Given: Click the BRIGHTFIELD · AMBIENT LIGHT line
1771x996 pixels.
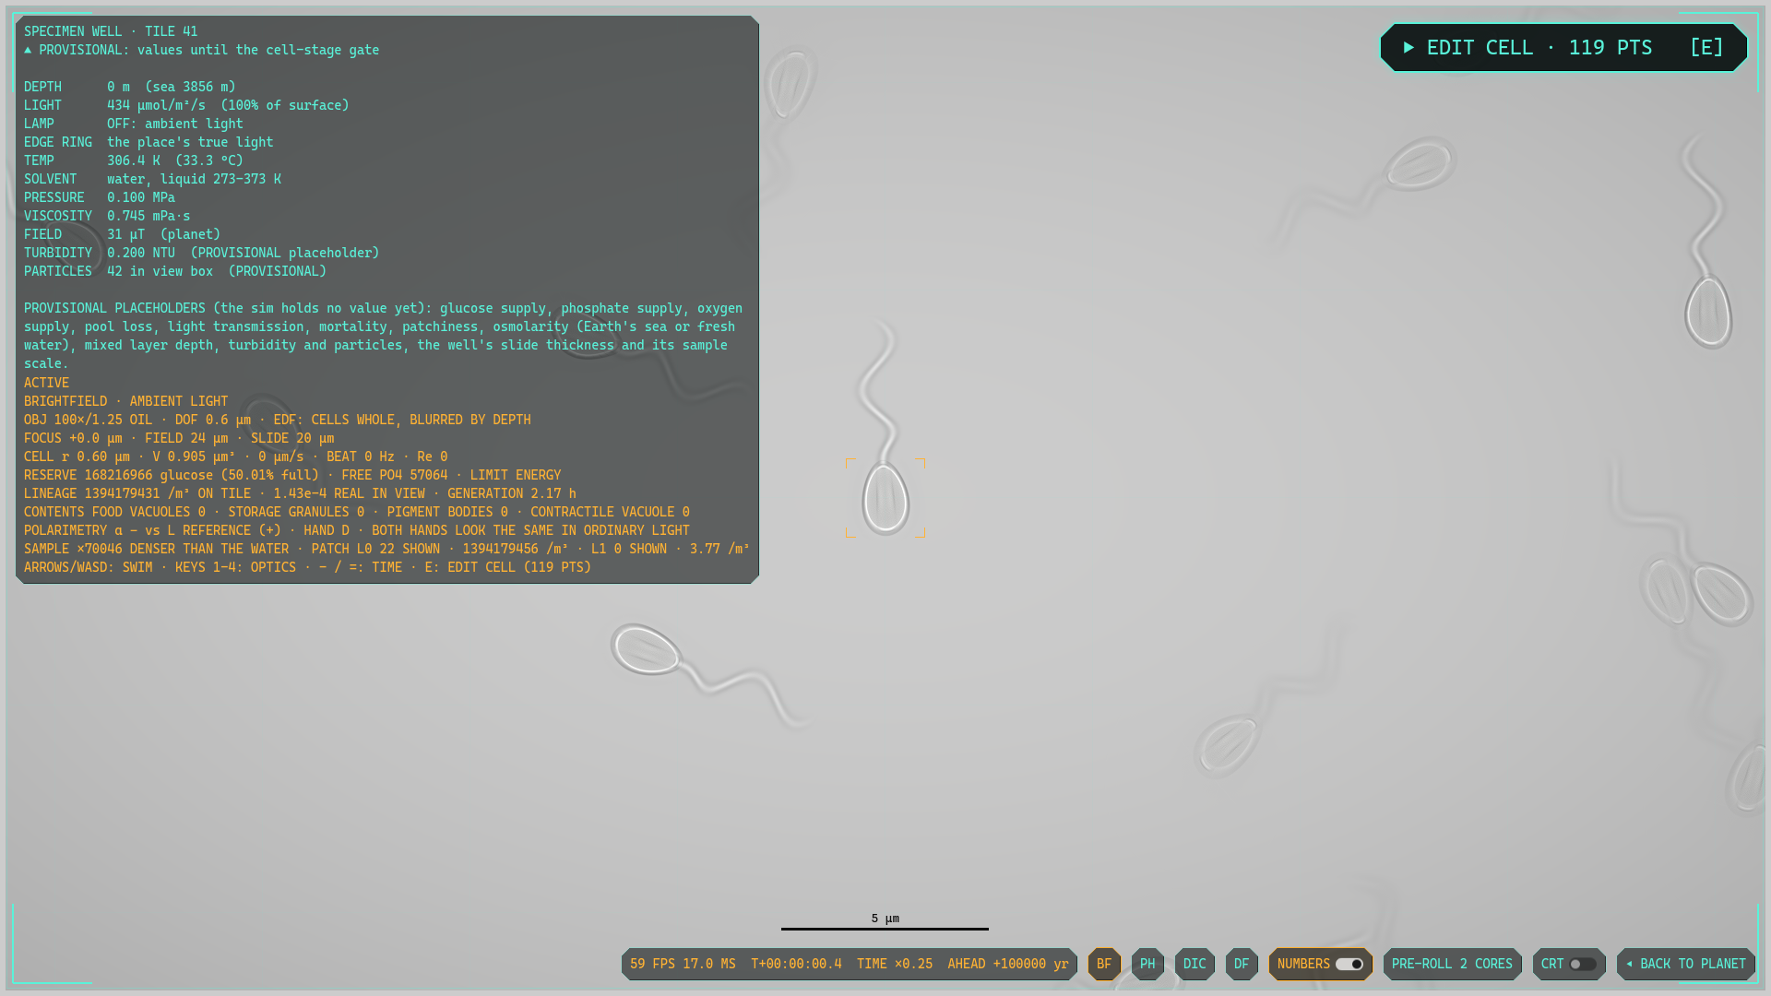Looking at the screenshot, I should (125, 401).
